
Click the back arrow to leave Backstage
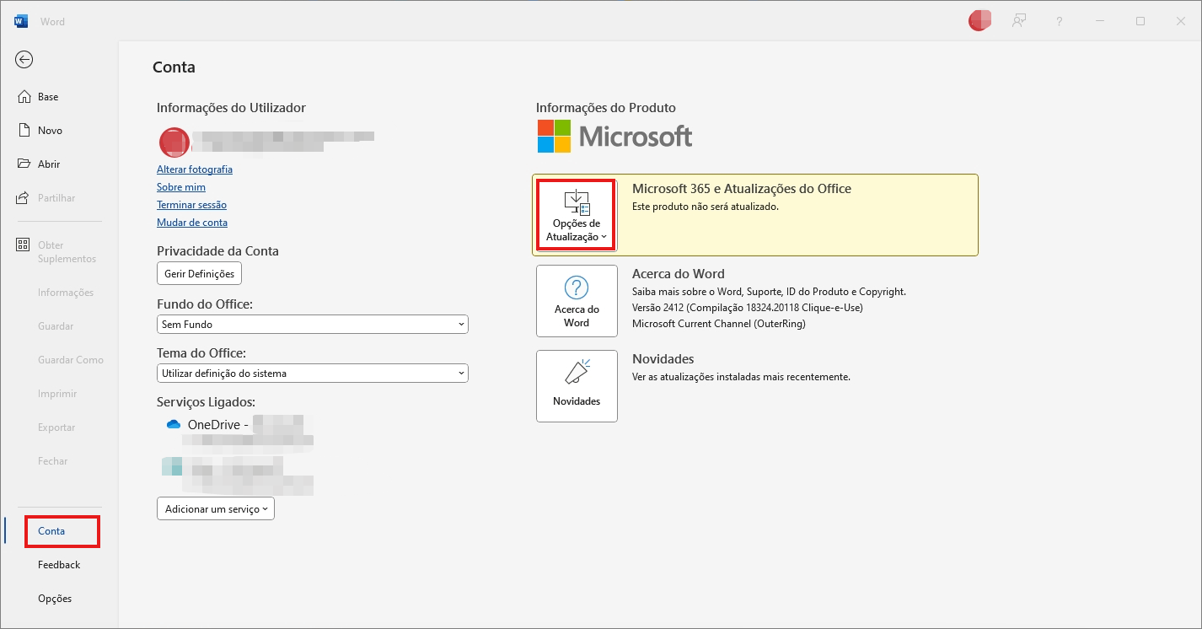point(24,59)
